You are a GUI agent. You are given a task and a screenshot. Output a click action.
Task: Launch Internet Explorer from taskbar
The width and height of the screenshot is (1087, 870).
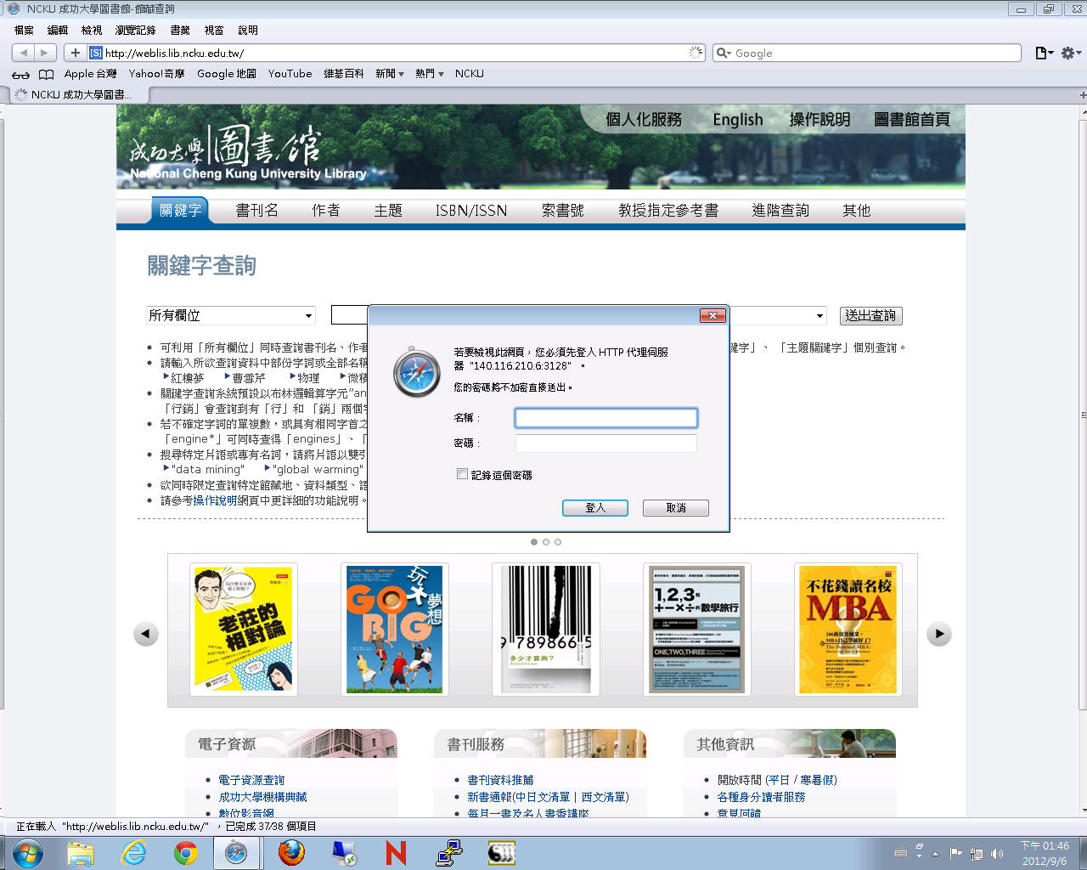click(133, 853)
